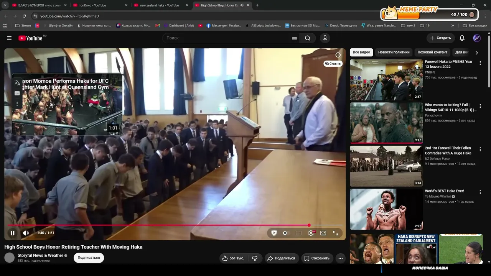Screen dimensions: 491x276
Task: Go back to the previous page
Action: pyautogui.click(x=6, y=16)
